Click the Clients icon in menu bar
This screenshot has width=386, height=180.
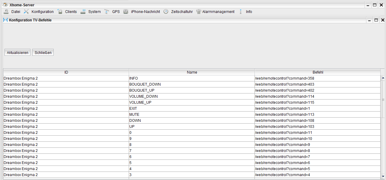(60, 12)
